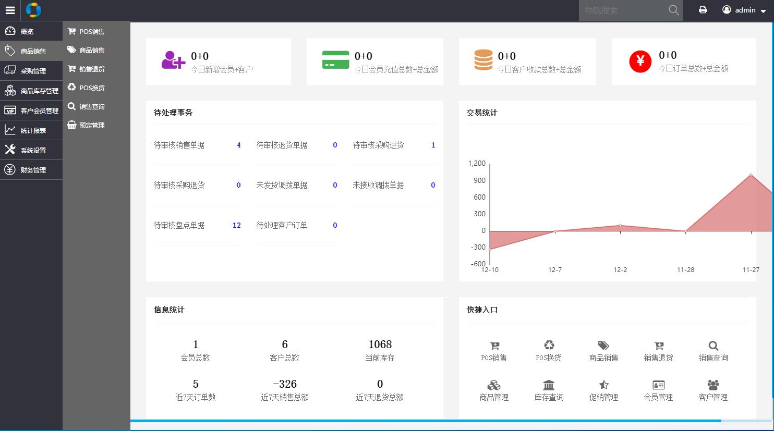Image resolution: width=774 pixels, height=431 pixels.
Task: Click POS换货 shortcut recycle icon
Action: click(549, 345)
